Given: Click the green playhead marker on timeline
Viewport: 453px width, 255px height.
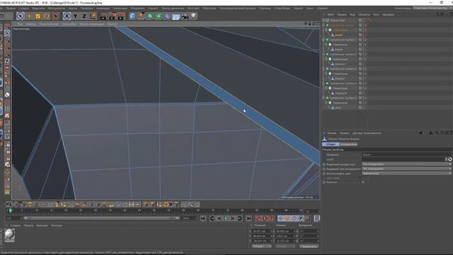Looking at the screenshot, I should pyautogui.click(x=11, y=211).
